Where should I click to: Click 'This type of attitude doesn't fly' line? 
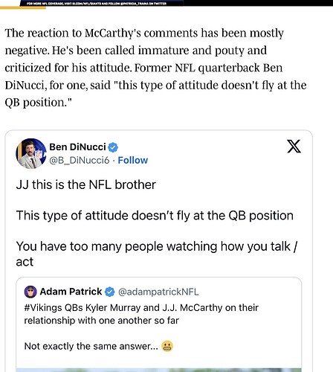point(155,216)
